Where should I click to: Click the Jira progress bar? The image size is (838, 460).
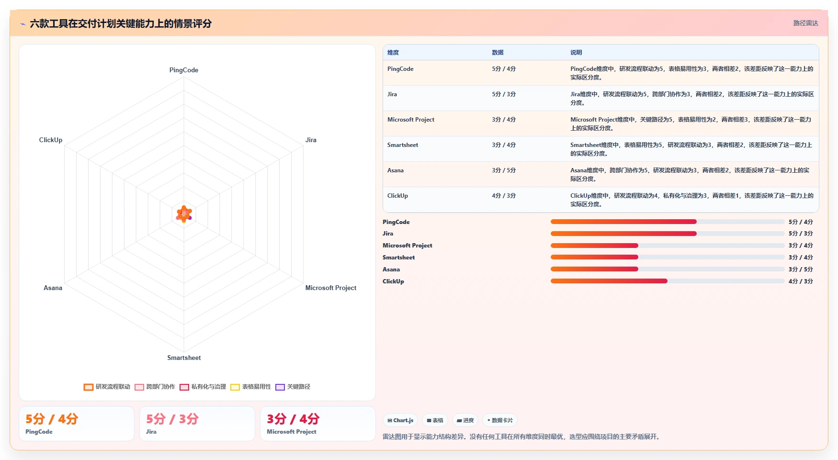(668, 234)
